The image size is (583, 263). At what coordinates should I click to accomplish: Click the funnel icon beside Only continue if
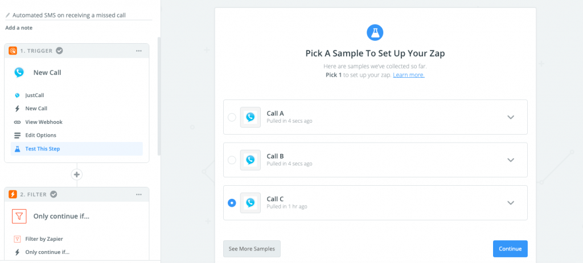tap(19, 216)
